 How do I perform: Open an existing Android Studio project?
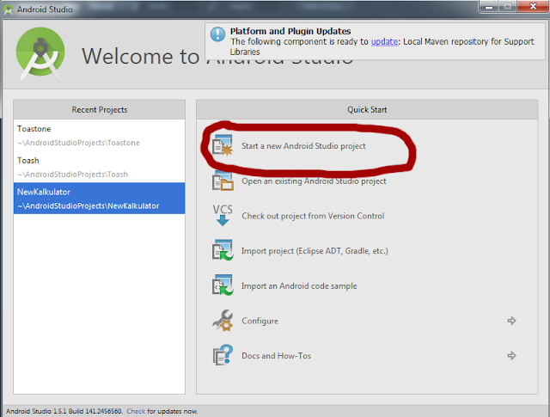pos(314,181)
